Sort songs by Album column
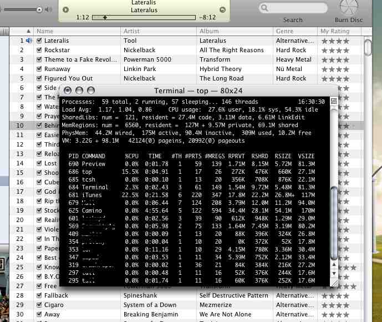This screenshot has width=382, height=322. (235, 31)
